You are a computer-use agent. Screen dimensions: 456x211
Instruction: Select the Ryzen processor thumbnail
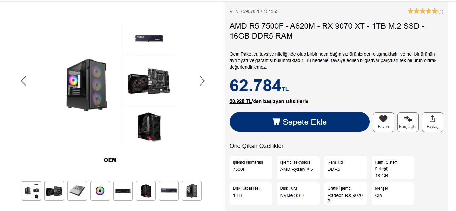tap(77, 191)
